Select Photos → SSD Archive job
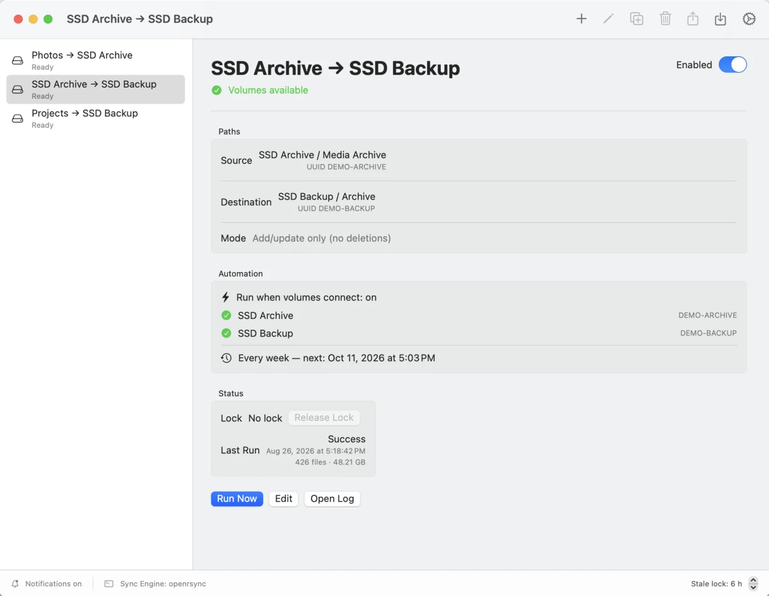This screenshot has height=596, width=769. (x=96, y=61)
